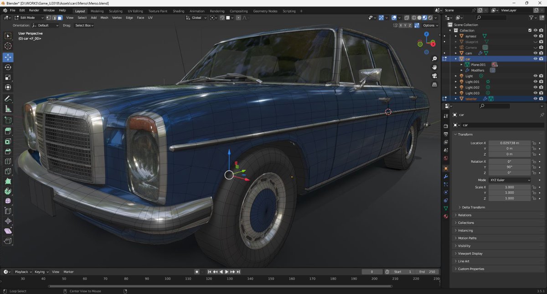
Task: Lock Location X padlock
Action: coord(534,143)
